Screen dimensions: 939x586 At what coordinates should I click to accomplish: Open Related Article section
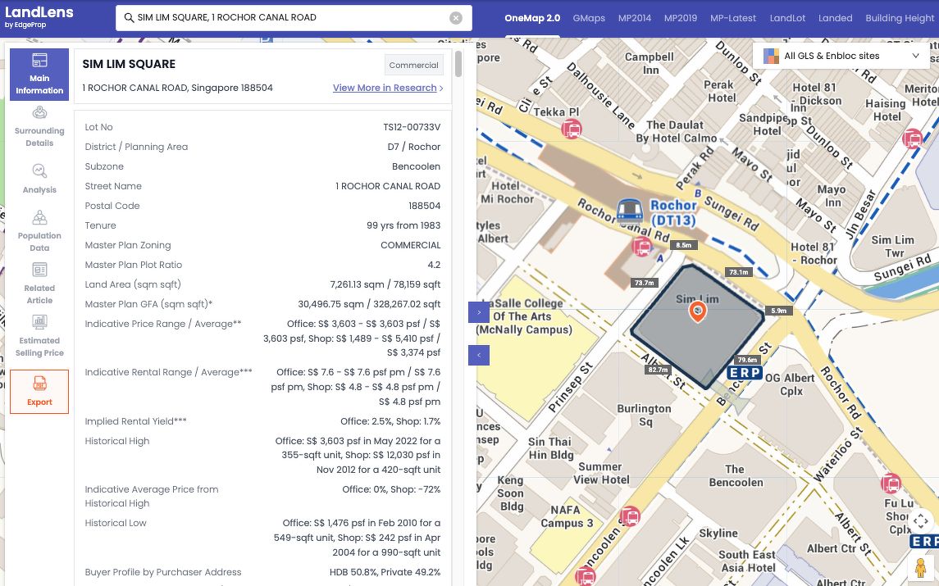point(39,284)
